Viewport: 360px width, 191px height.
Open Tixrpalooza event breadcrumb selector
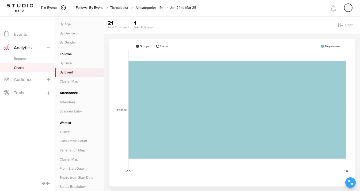point(119,8)
